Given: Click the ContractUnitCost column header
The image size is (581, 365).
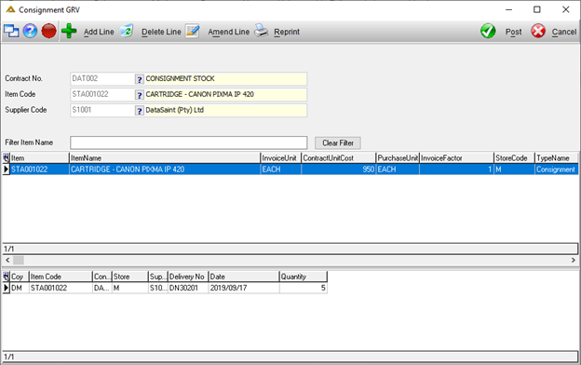Looking at the screenshot, I should (x=339, y=158).
